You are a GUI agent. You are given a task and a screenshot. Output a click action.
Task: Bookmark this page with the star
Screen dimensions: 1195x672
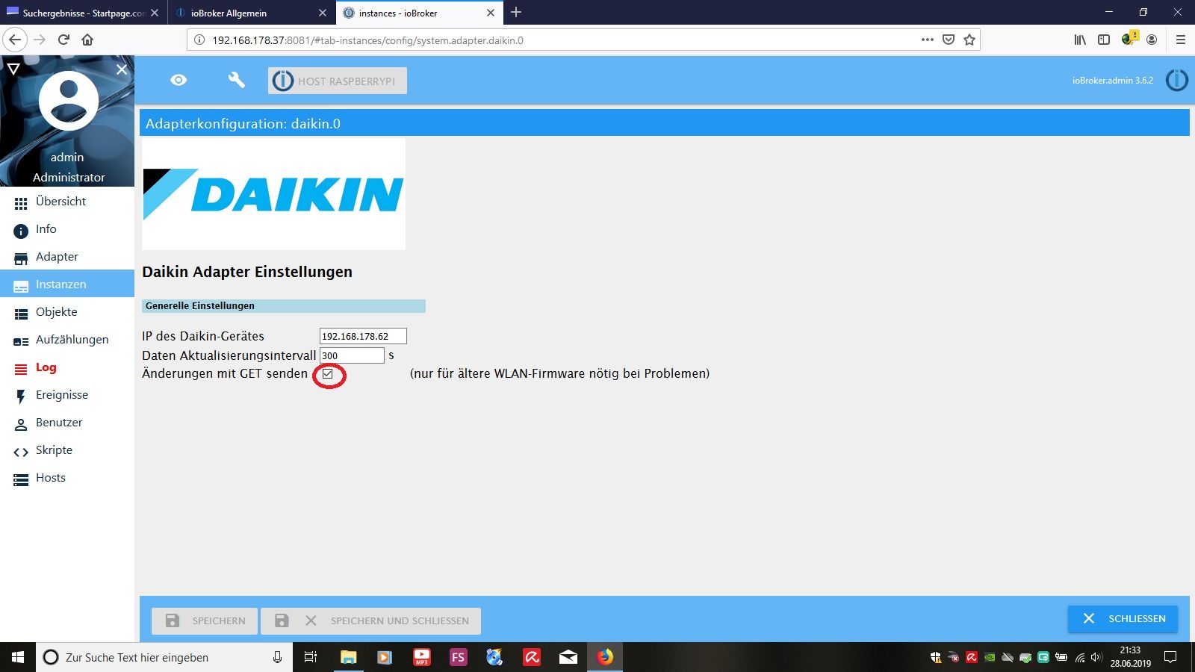click(969, 40)
